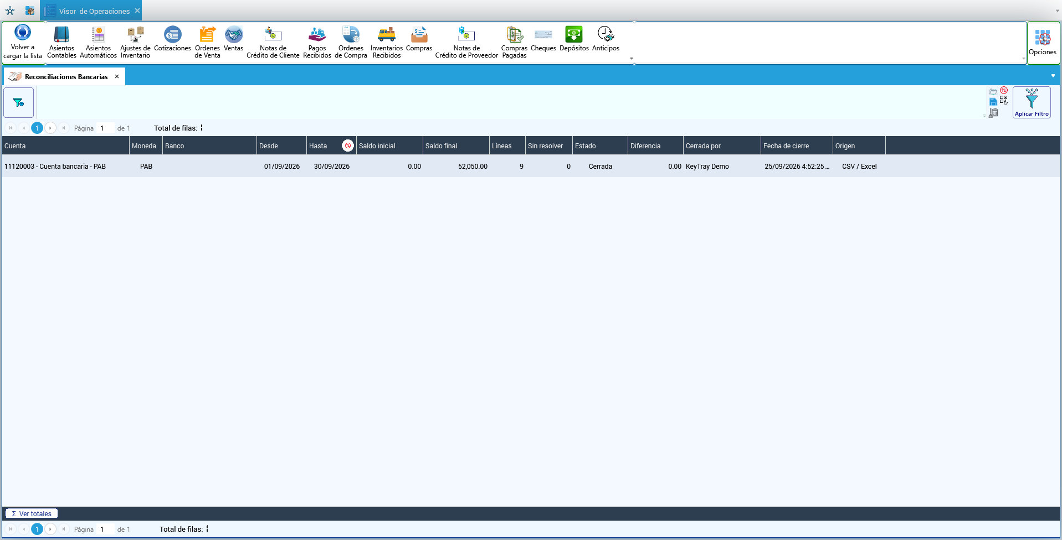Click the red sort arrows icon
1062x540 pixels.
(x=1004, y=90)
